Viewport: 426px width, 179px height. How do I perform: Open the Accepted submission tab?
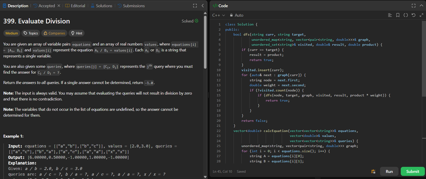point(44,6)
